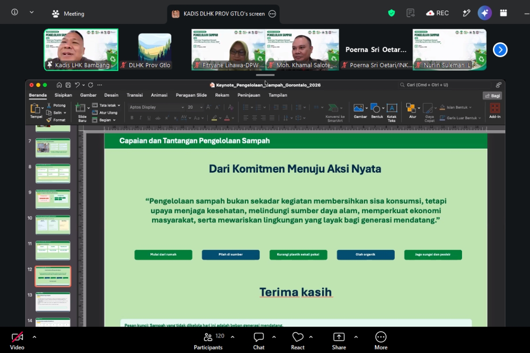Click the Format painter brush

[x=57, y=120]
